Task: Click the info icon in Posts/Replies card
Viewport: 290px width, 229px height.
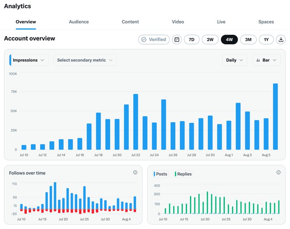Action: 278,172
